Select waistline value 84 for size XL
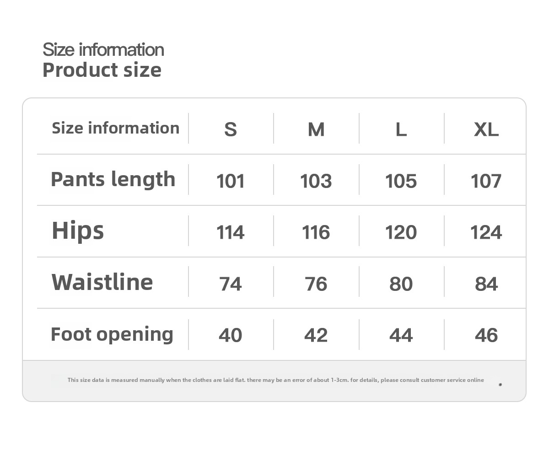Image resolution: width=549 pixels, height=456 pixels. (486, 284)
